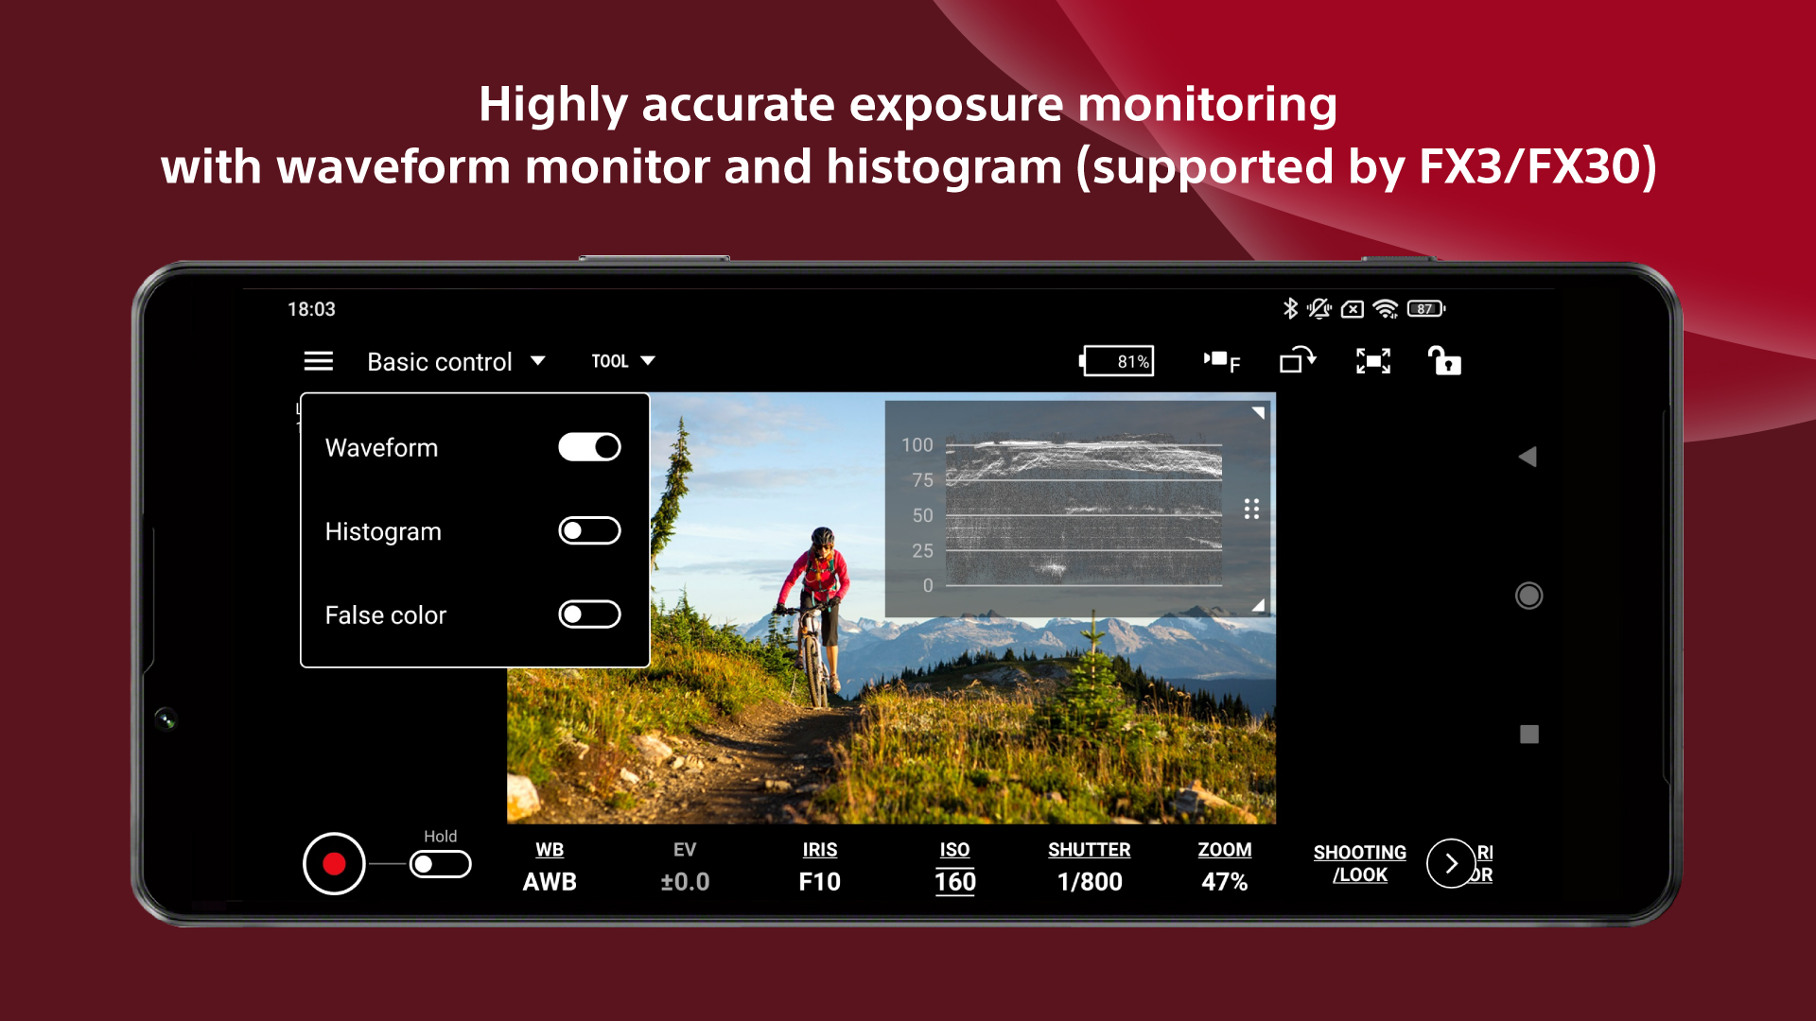
Task: Tap the fullscreen frame icon
Action: click(x=1372, y=361)
